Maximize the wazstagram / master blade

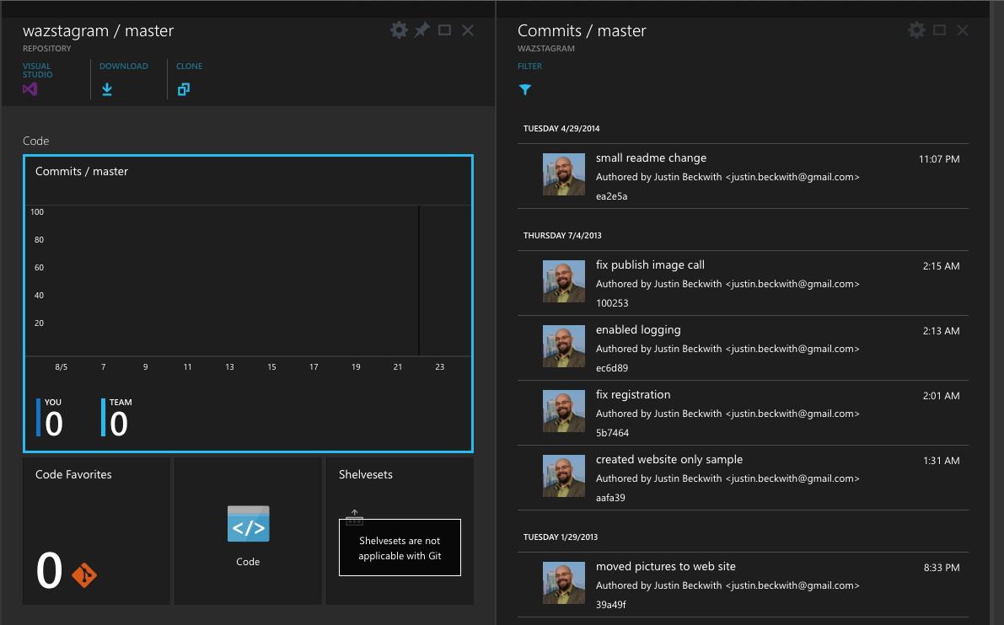pos(444,30)
